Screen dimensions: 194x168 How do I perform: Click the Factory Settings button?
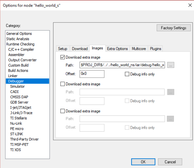click(x=174, y=28)
